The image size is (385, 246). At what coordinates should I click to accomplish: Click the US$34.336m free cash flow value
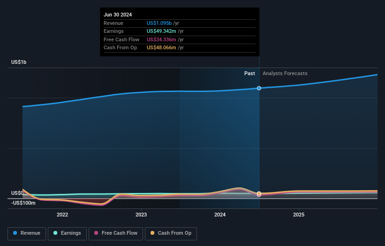[161, 39]
